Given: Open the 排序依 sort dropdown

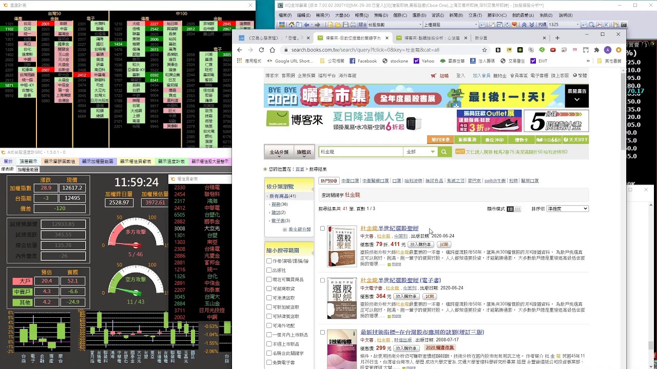Looking at the screenshot, I should 567,209.
